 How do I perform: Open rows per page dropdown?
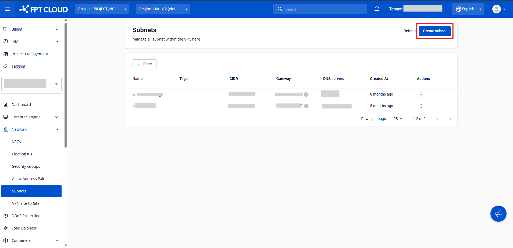click(398, 119)
